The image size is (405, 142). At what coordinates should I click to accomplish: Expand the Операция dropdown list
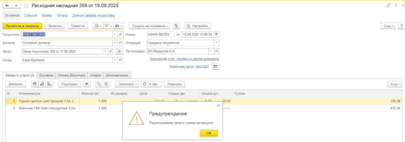pos(216,43)
